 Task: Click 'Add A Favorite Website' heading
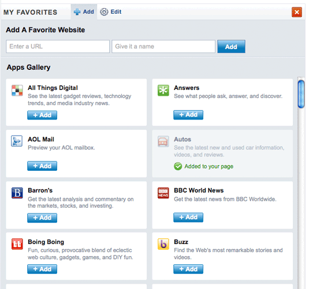click(x=45, y=30)
